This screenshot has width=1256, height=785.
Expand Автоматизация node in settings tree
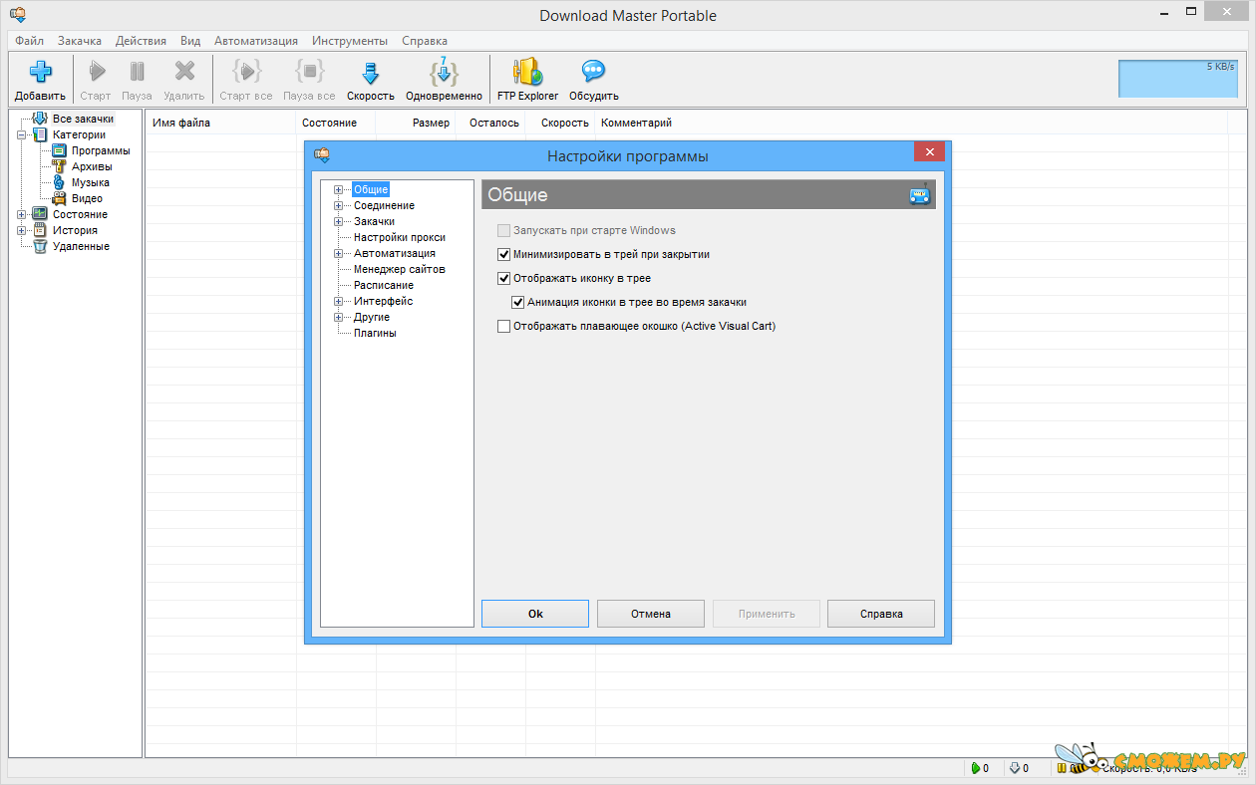click(x=339, y=254)
